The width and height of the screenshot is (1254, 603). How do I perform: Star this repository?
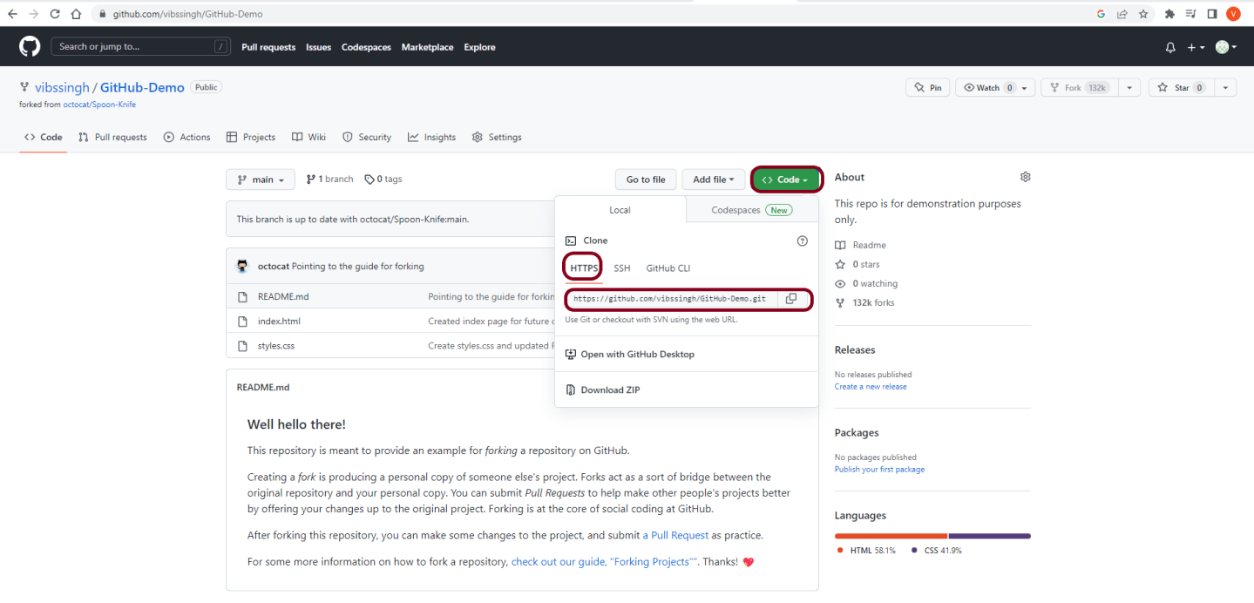[x=1182, y=88]
